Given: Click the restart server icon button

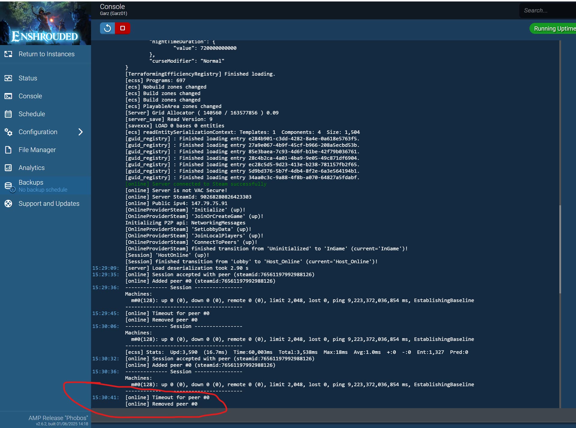Looking at the screenshot, I should [x=107, y=28].
